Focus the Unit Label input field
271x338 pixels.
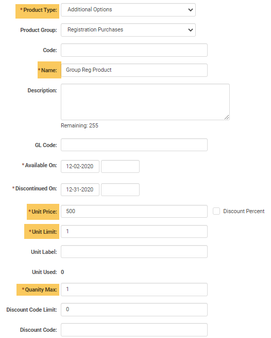point(134,251)
